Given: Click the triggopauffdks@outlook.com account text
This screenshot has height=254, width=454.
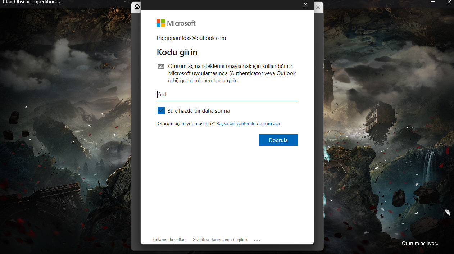Looking at the screenshot, I should pos(191,38).
